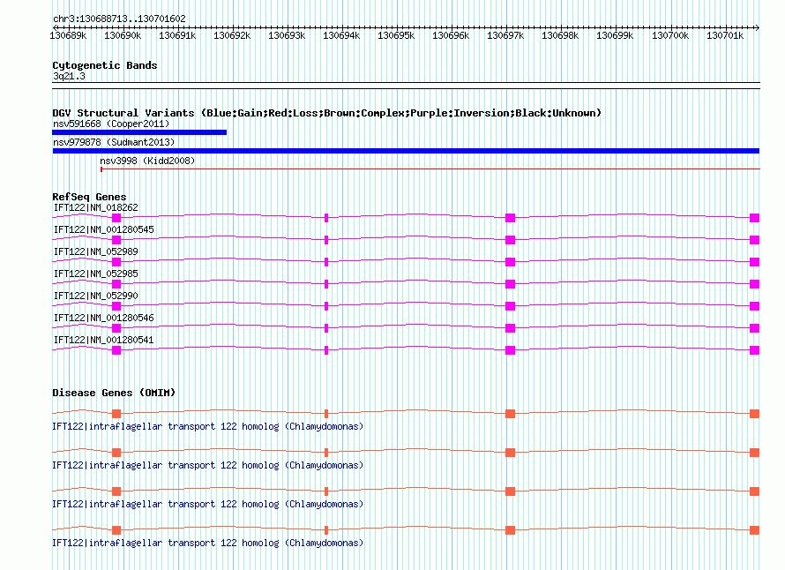Open the IFT122|NM_052989 transcript label
The image size is (785, 570).
(95, 251)
